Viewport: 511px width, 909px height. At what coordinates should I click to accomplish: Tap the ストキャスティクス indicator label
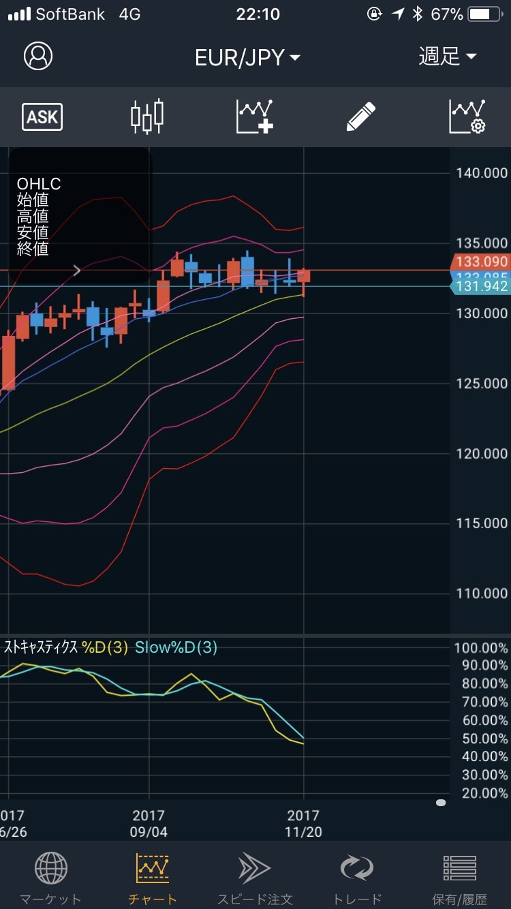coord(41,647)
